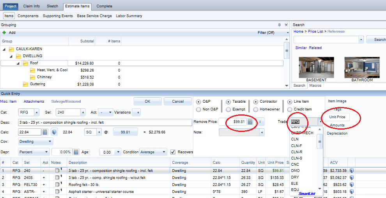Click the Attachments link
The width and height of the screenshot is (386, 198).
coord(34,102)
